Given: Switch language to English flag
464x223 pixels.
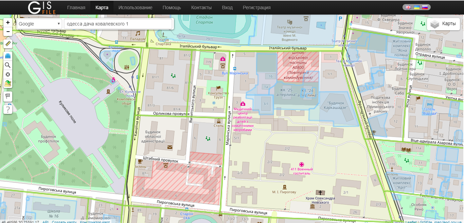Looking at the screenshot, I should 408,7.
